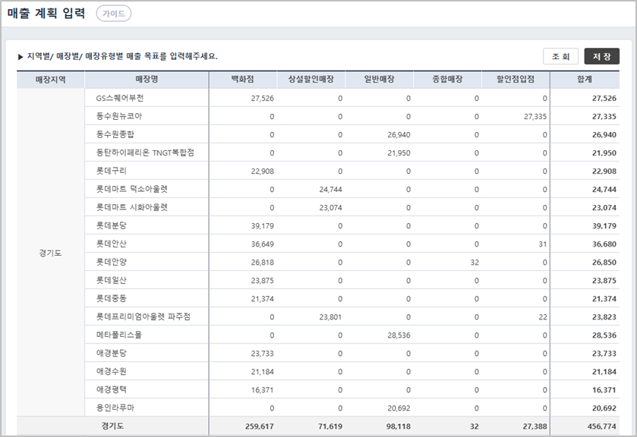
Task: Select the 동수원뉴코아 store name
Action: [119, 116]
